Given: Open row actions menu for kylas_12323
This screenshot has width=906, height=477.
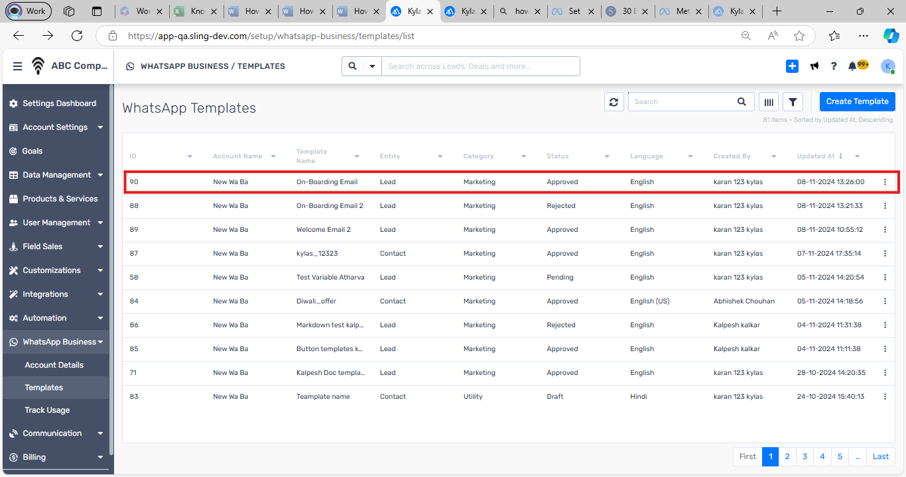Looking at the screenshot, I should point(885,253).
